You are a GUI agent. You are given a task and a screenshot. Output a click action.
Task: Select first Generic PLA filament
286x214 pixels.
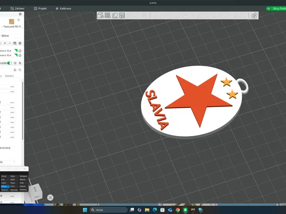[6, 51]
